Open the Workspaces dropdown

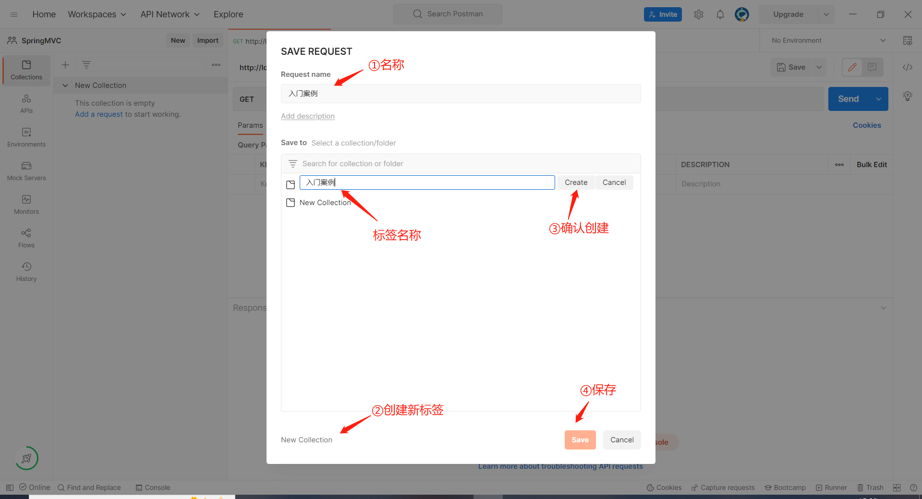(97, 14)
